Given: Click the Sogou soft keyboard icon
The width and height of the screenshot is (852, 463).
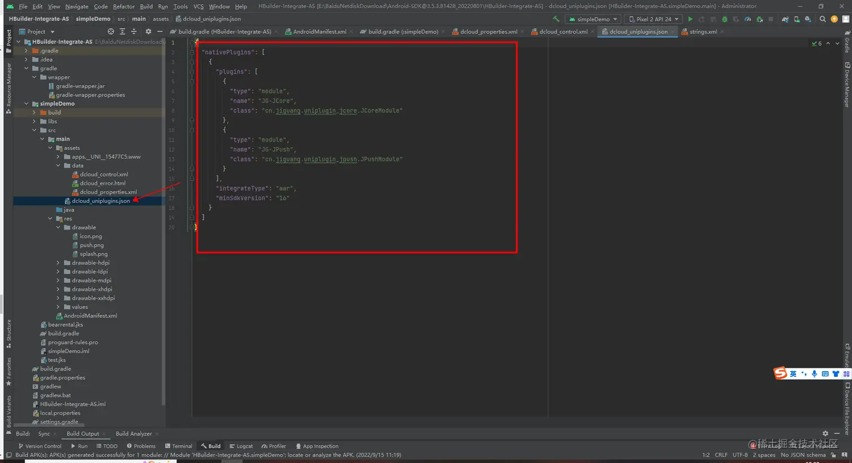Looking at the screenshot, I should 825,374.
